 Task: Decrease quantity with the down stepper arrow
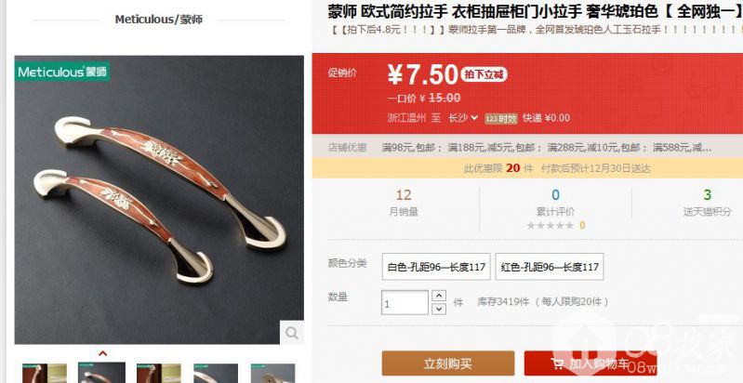point(439,309)
